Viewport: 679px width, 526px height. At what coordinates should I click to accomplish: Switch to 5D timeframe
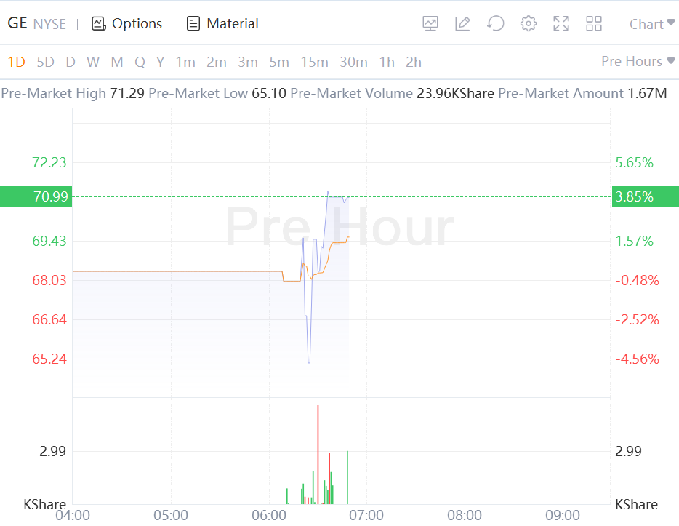click(45, 63)
